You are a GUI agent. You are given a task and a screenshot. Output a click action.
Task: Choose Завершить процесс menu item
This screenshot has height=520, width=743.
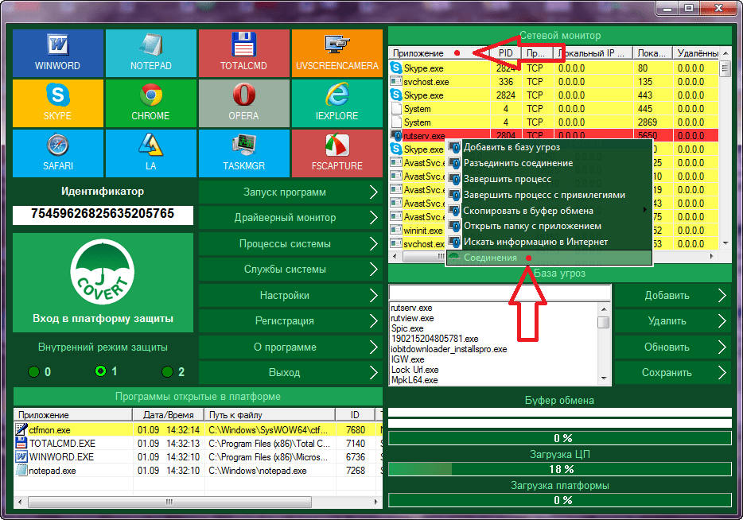pos(549,179)
